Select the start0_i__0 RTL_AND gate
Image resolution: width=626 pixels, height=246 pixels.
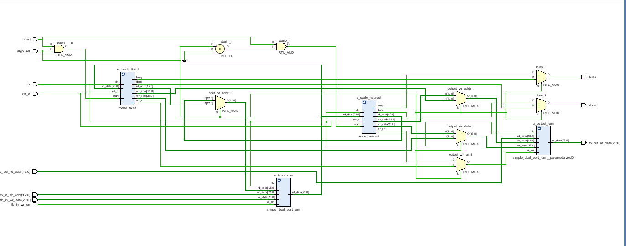pos(59,49)
